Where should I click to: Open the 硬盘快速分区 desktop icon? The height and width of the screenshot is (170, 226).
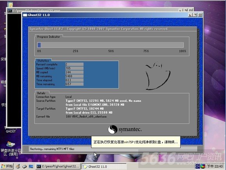(x=11, y=149)
